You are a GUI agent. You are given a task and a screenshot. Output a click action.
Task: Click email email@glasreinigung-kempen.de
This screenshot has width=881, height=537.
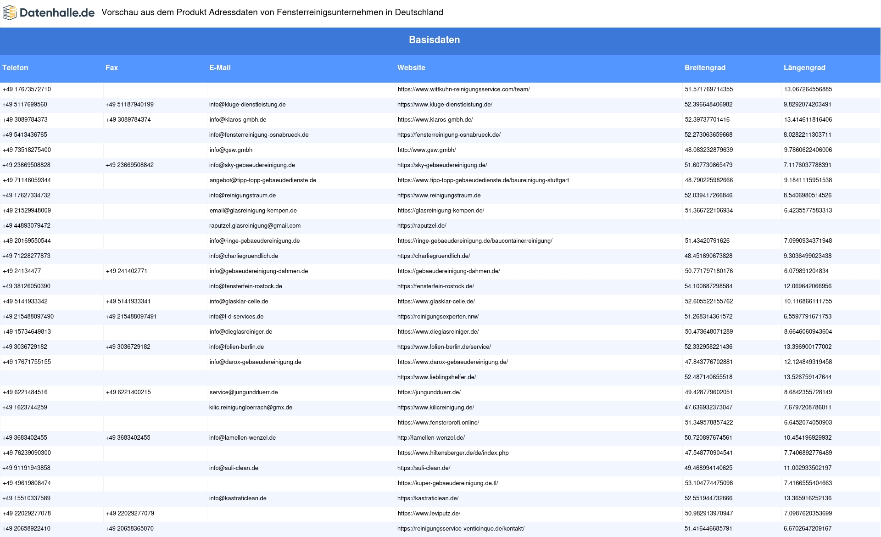click(x=253, y=211)
